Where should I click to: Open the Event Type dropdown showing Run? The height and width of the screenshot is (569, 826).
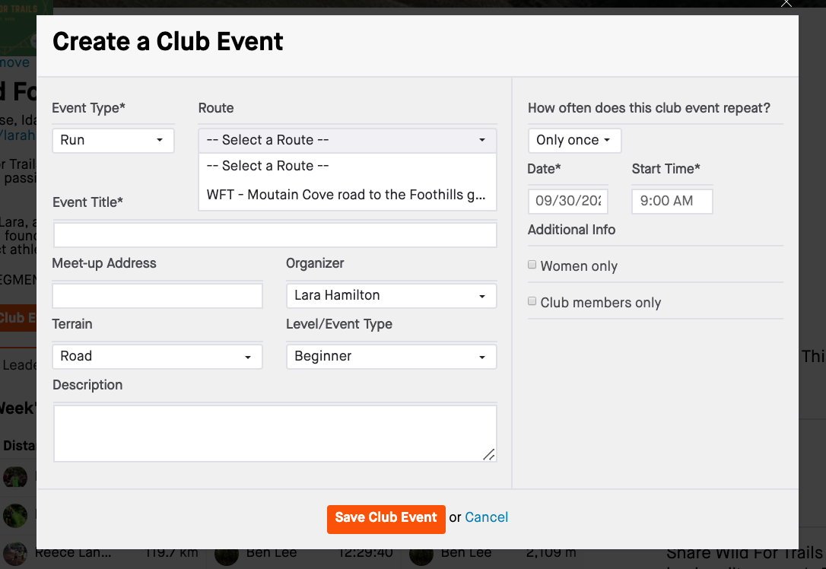(x=113, y=140)
